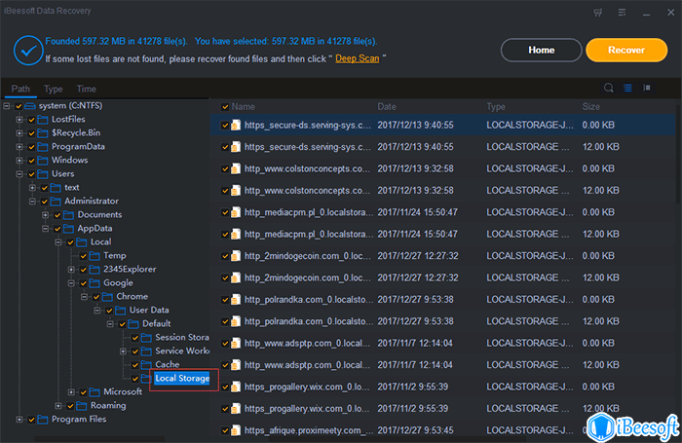This screenshot has width=682, height=443.
Task: Toggle the select-all checkbox beside Name header
Action: pyautogui.click(x=225, y=107)
